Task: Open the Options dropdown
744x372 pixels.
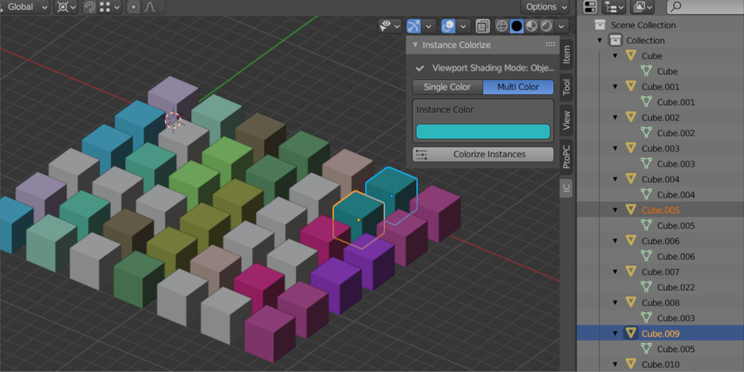Action: [x=545, y=7]
